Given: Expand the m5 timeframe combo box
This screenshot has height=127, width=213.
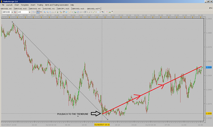Looking at the screenshot, I should coord(29,12).
